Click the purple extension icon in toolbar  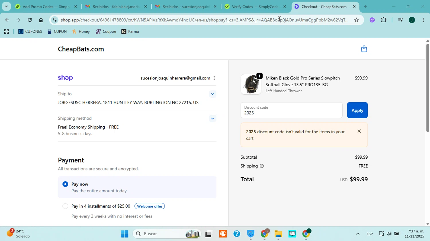pos(372,20)
